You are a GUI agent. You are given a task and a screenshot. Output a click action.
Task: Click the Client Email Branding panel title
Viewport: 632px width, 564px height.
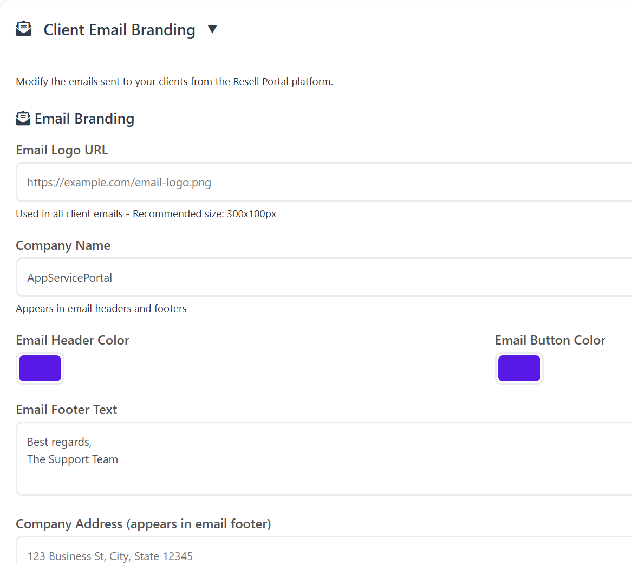[x=119, y=30]
